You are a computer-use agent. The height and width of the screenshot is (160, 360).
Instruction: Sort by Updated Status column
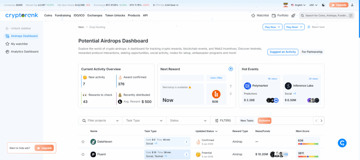[x=206, y=131]
